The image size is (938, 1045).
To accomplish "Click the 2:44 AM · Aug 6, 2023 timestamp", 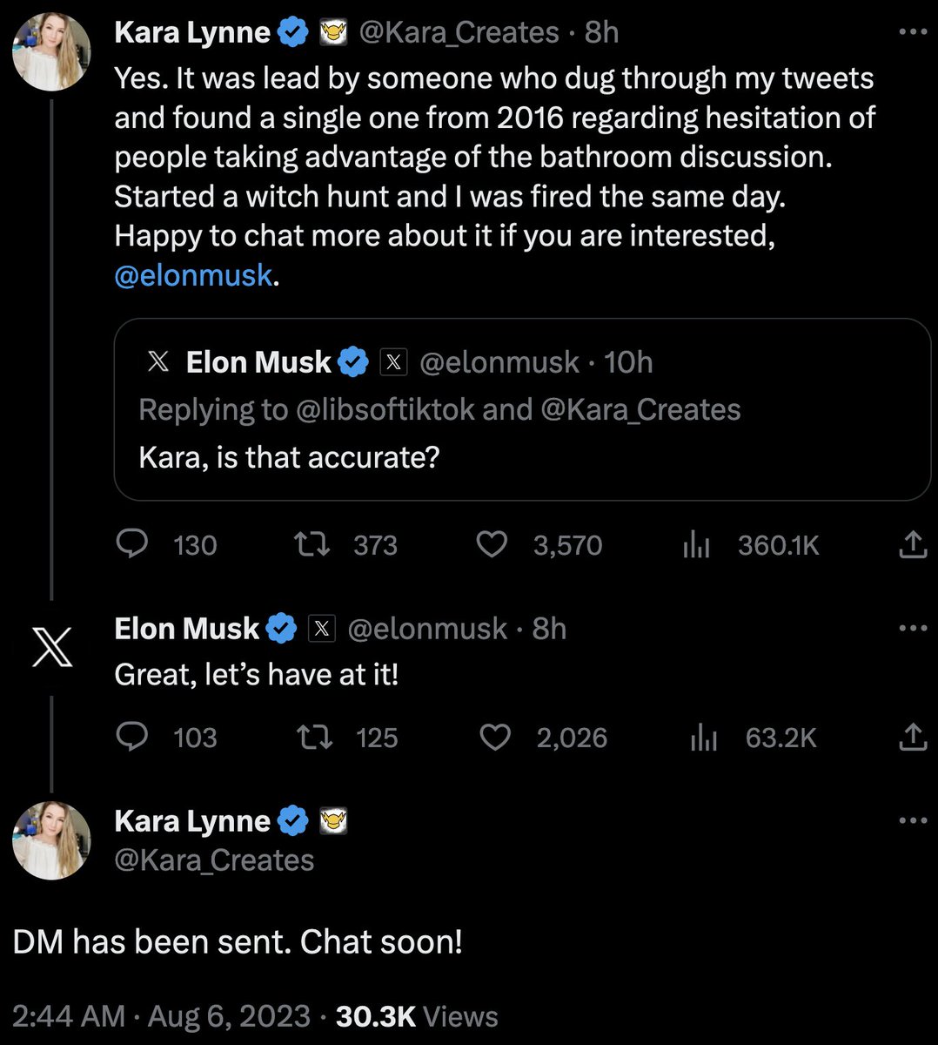I will 161,1016.
